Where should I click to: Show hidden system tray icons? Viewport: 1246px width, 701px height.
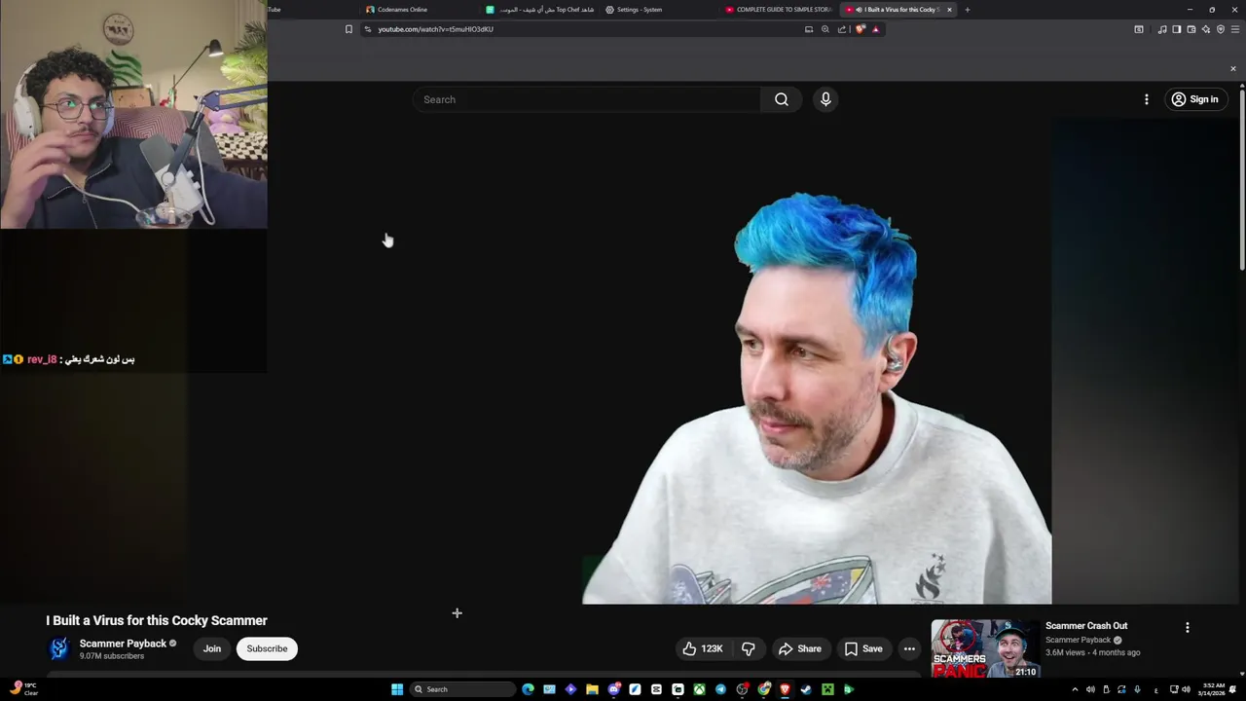1075,689
